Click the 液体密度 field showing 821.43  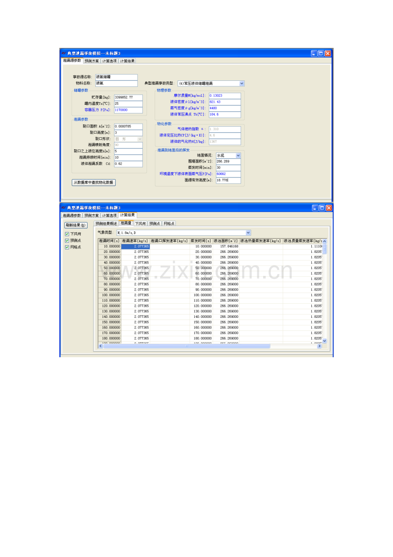pos(225,102)
